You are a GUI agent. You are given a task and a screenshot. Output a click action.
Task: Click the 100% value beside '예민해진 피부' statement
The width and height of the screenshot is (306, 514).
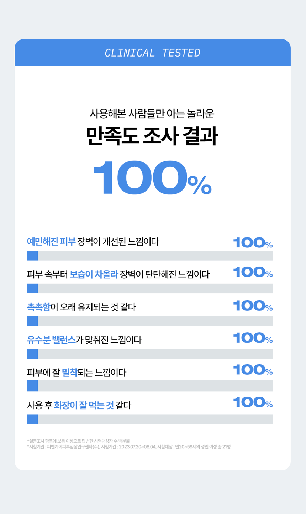pyautogui.click(x=253, y=243)
